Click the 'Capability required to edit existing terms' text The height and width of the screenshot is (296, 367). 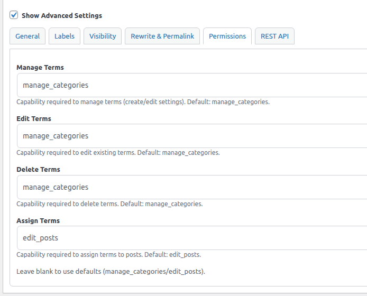[118, 153]
